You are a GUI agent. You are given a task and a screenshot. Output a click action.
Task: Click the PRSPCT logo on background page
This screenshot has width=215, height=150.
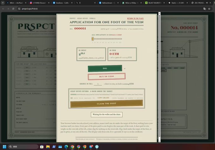[36, 27]
